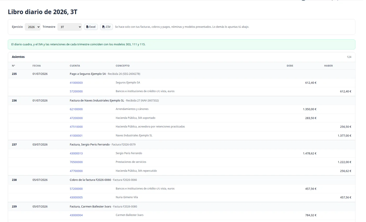This screenshot has height=222, width=366.
Task: Click the 612,40 € debit on Seguros Ejemplo SA row
Action: click(311, 83)
